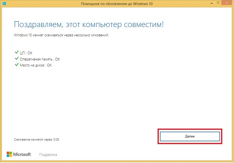This screenshot has height=163, width=234.
Task: Click the Windows logo in title bar
Action: pyautogui.click(x=4, y=3)
